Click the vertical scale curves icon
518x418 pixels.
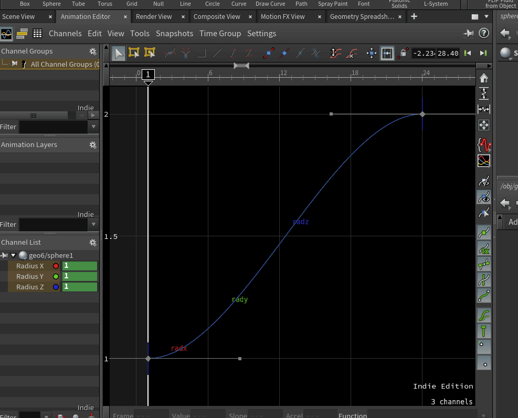pos(336,53)
